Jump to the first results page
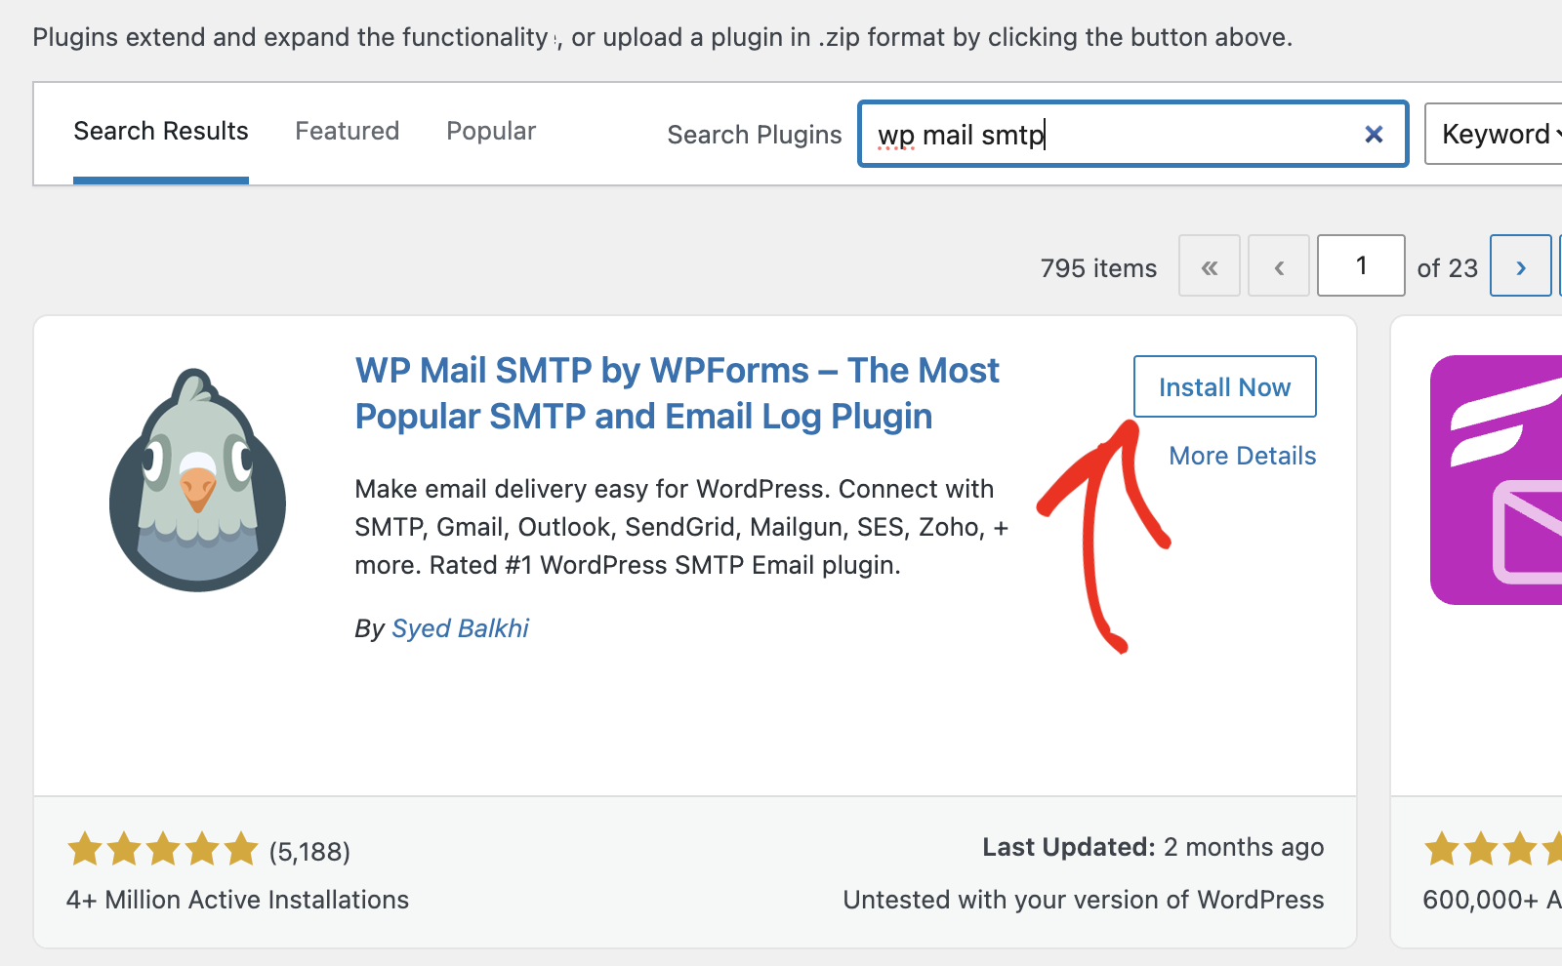This screenshot has height=966, width=1562. pos(1210,265)
